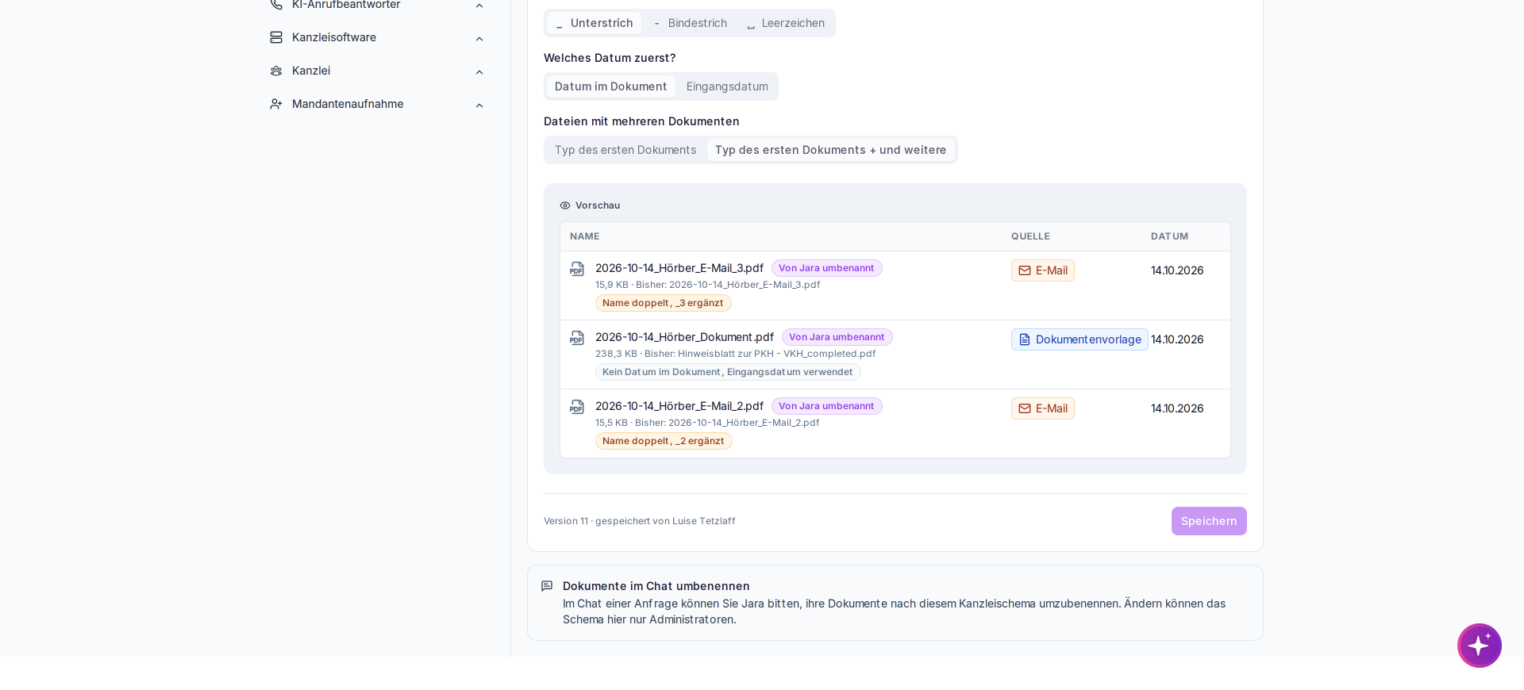Click 'Version 11 · gespeichert von Luise Tetzlaff' text
This screenshot has height=690, width=1524.
[x=640, y=521]
